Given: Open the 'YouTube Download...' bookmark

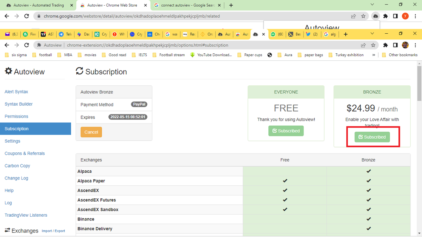Looking at the screenshot, I should (211, 55).
